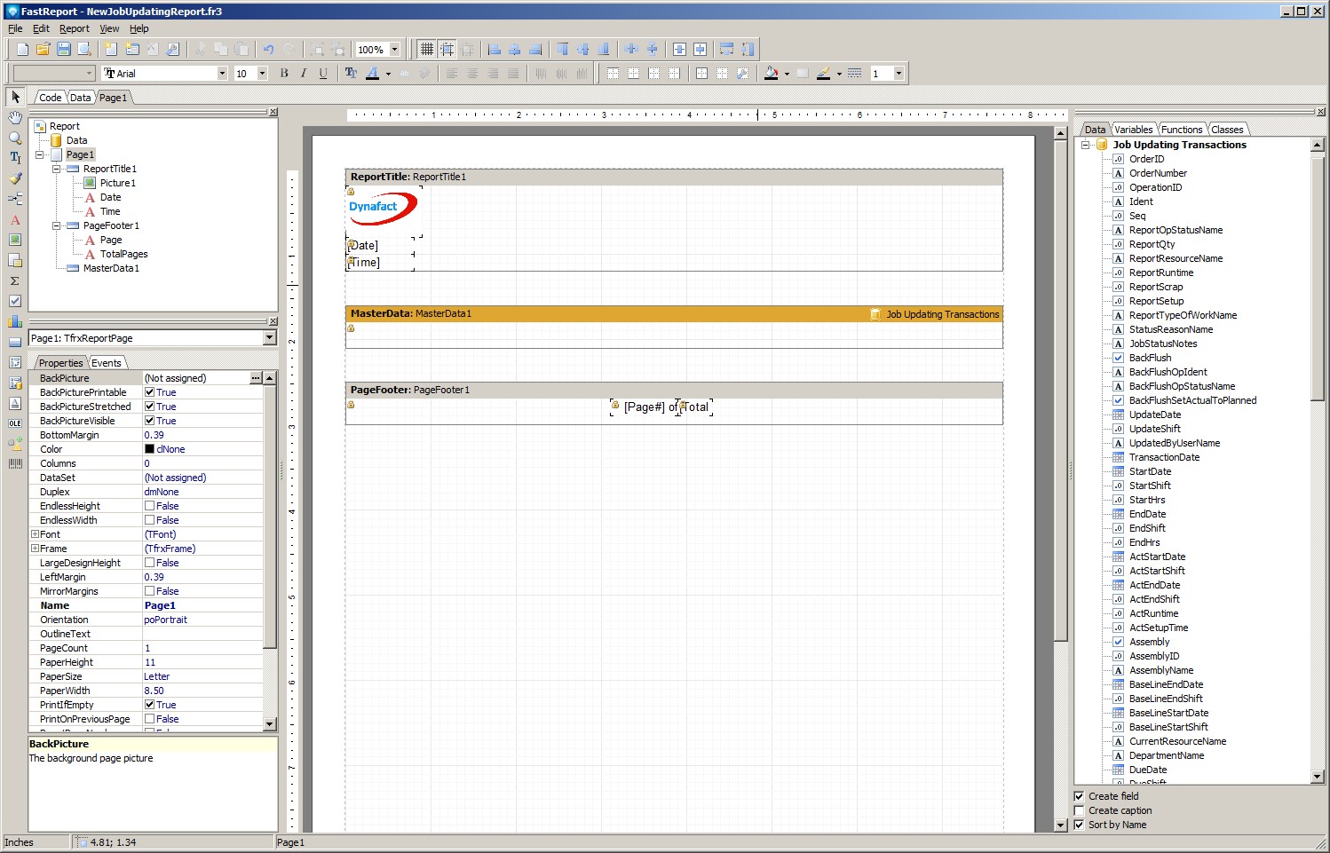
Task: Select the Zoom tool in the side toolbar
Action: pos(15,138)
